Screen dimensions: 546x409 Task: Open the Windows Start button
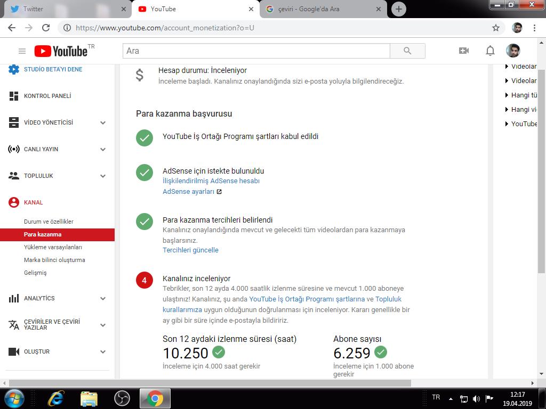14,398
